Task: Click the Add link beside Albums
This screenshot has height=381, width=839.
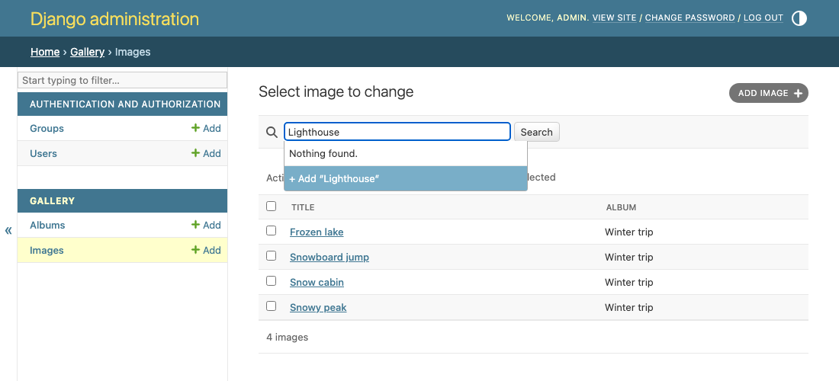Action: coord(206,225)
